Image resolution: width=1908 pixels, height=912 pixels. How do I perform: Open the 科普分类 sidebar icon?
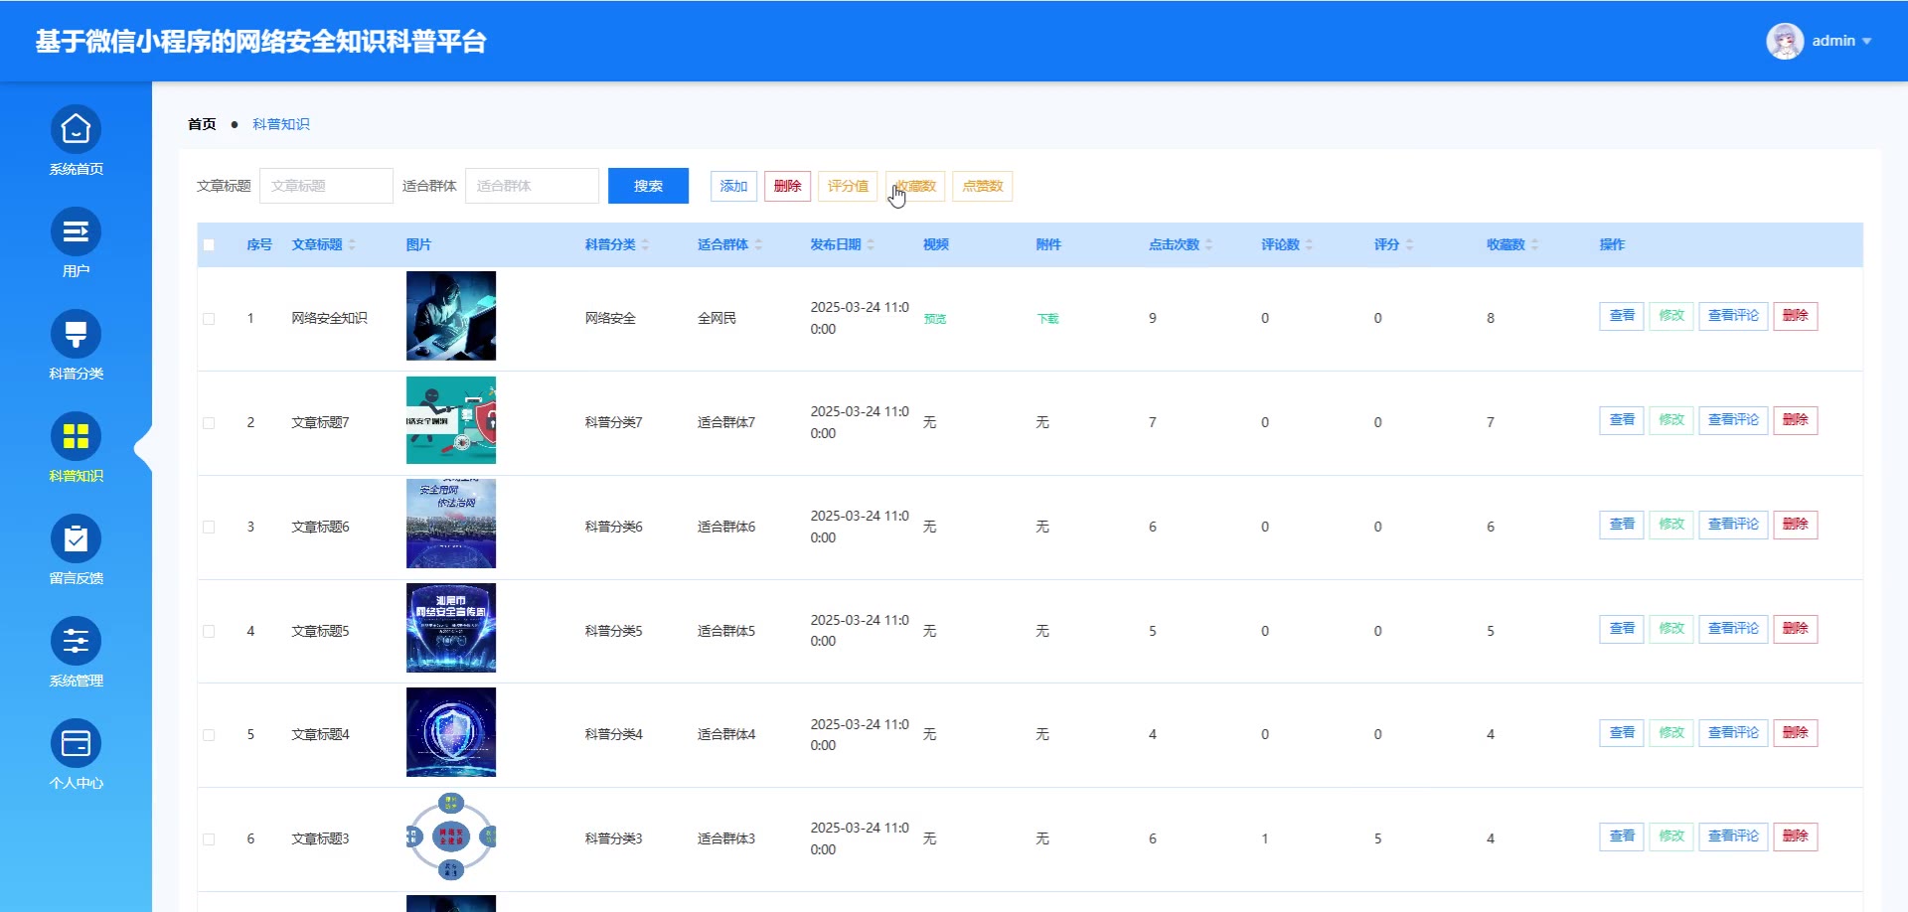[76, 335]
